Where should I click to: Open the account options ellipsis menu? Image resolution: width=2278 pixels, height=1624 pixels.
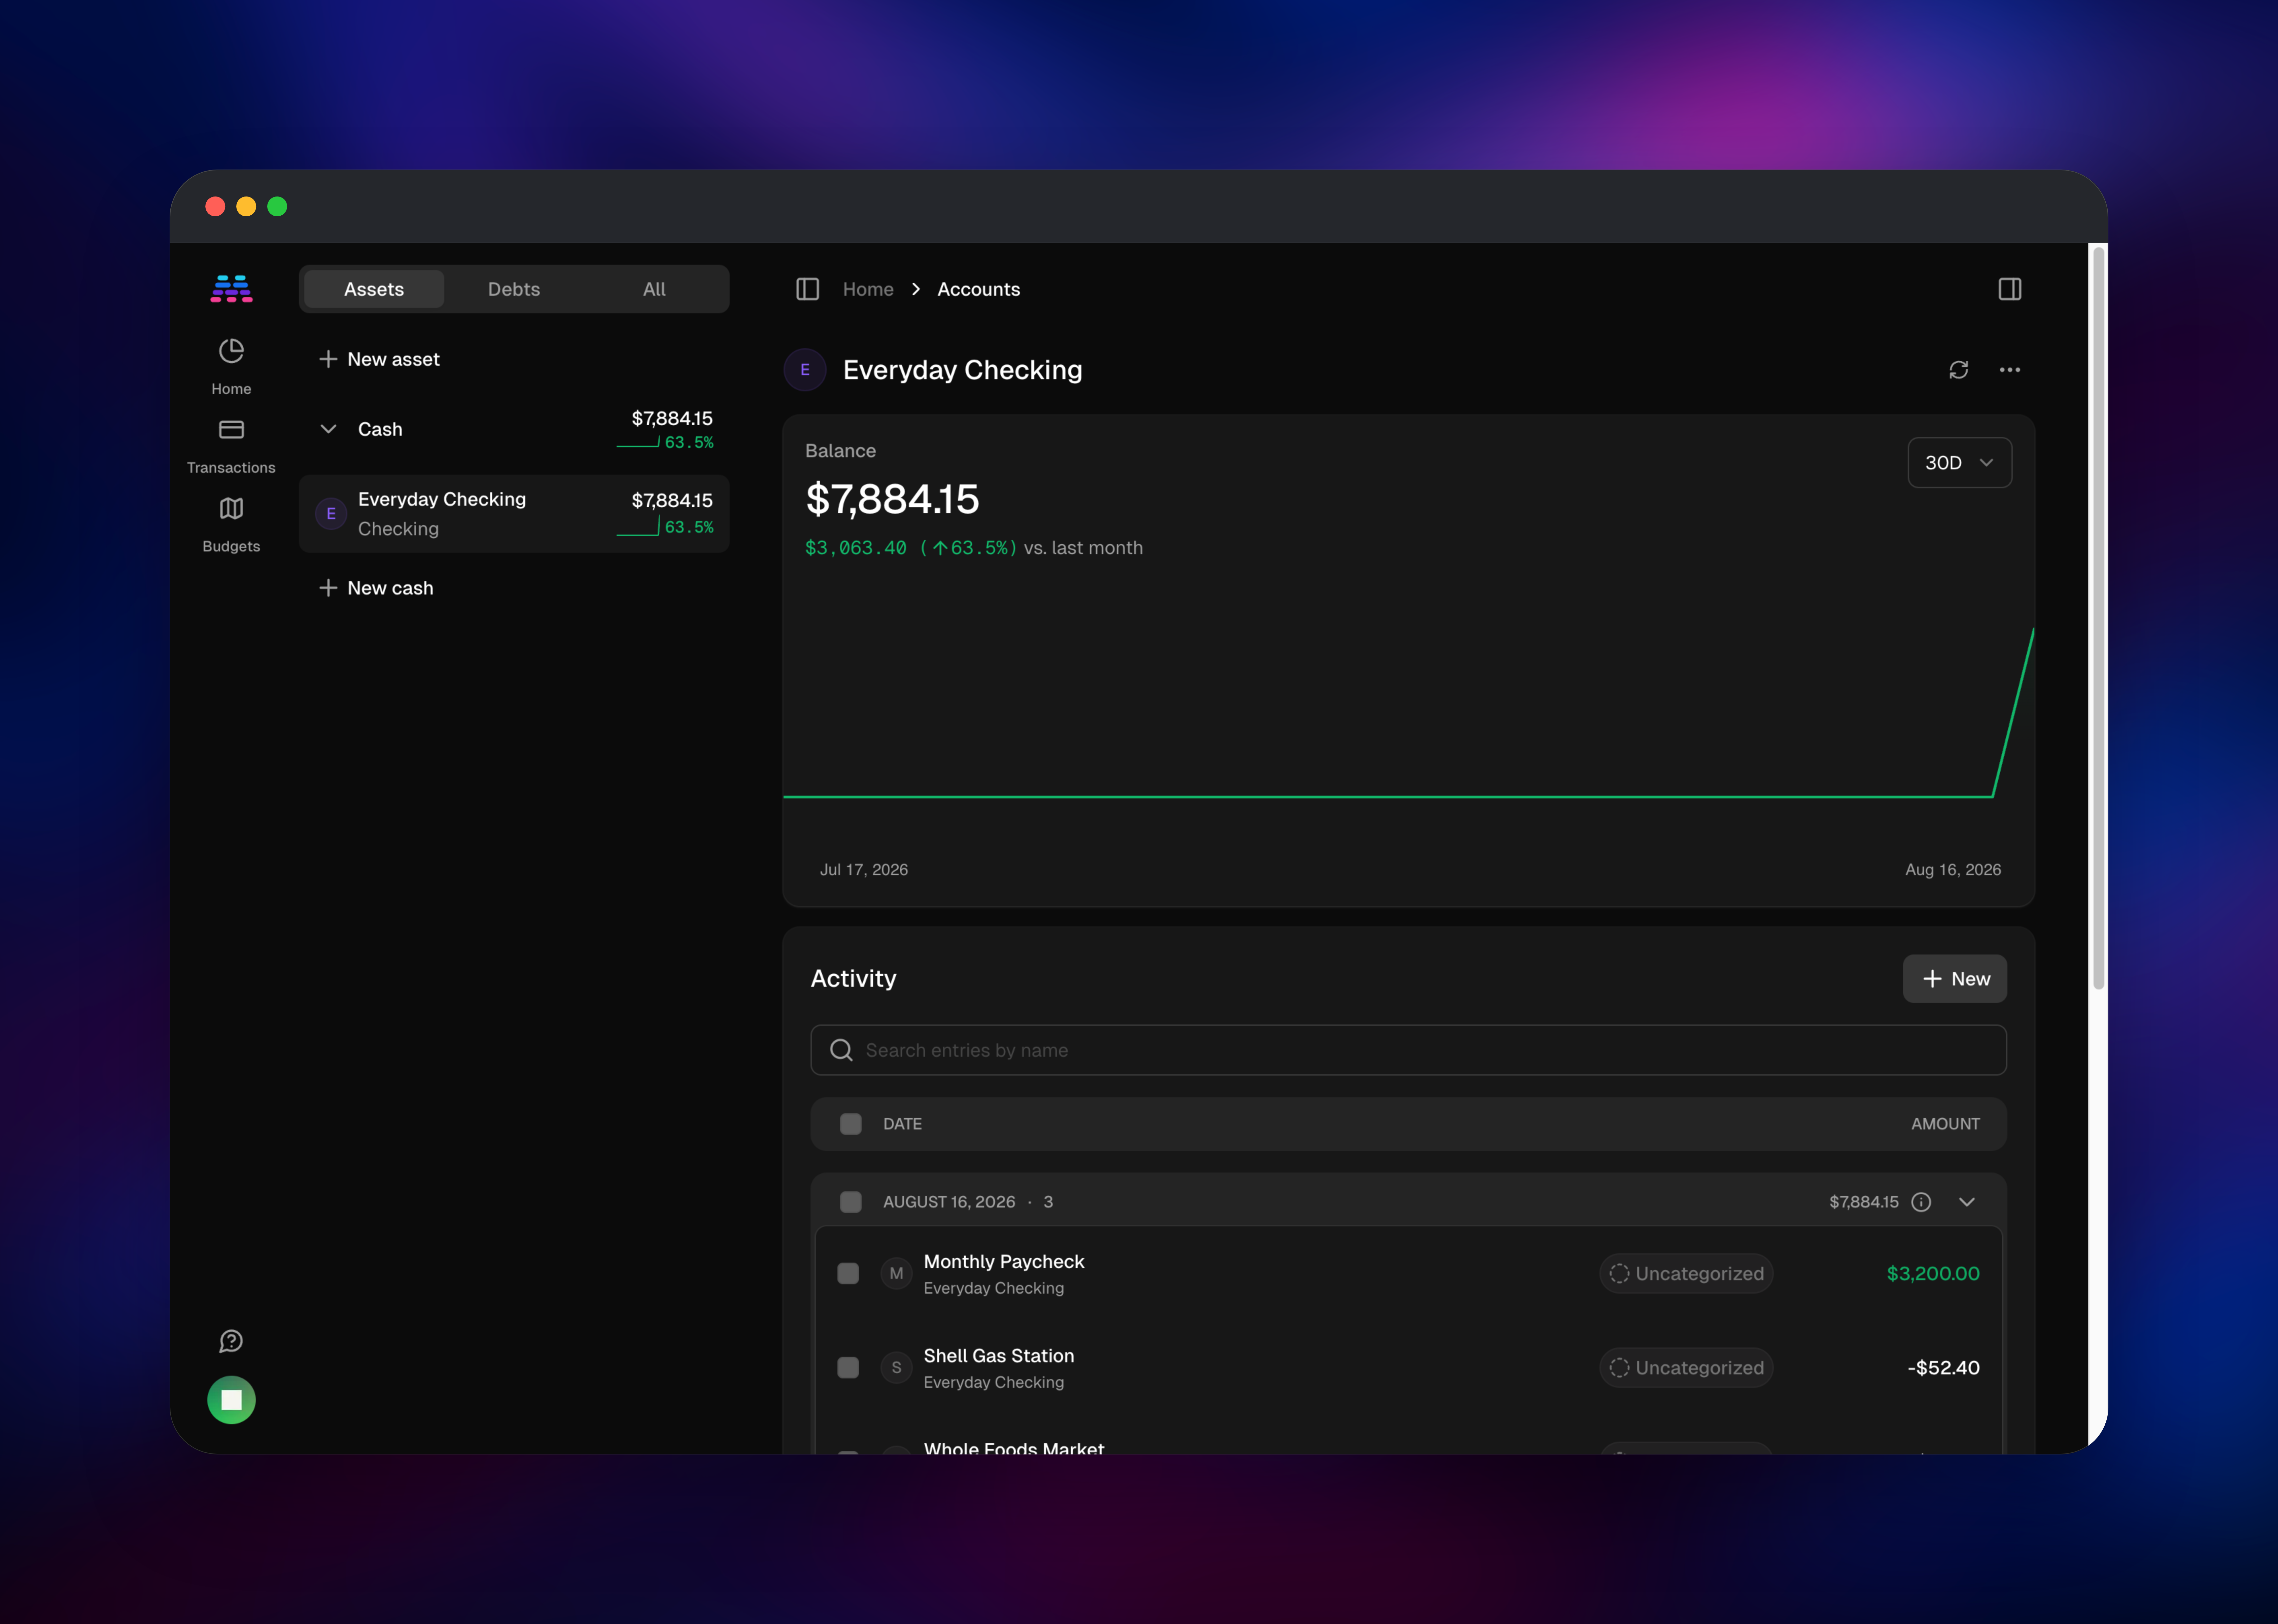coord(2010,370)
